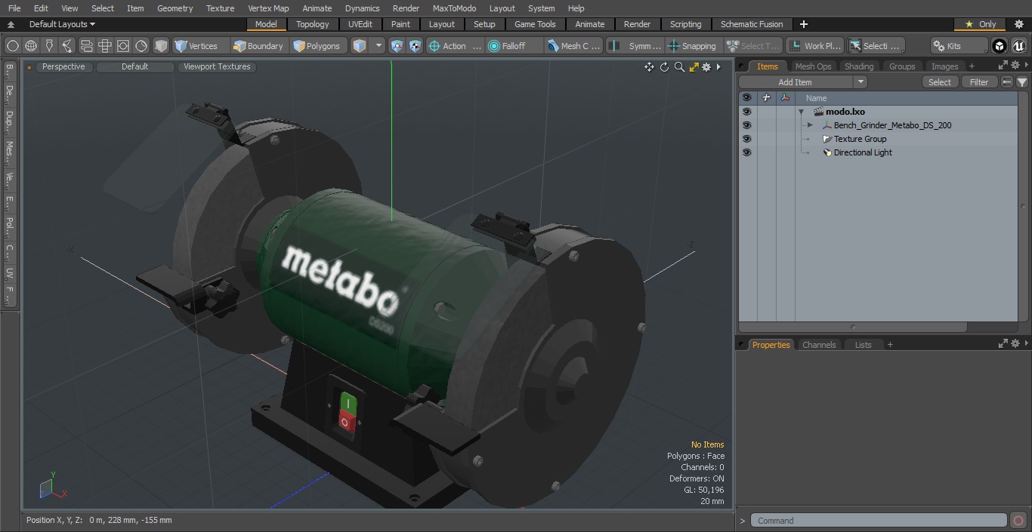The width and height of the screenshot is (1032, 532).
Task: Open the Selection options menu
Action: [x=875, y=46]
